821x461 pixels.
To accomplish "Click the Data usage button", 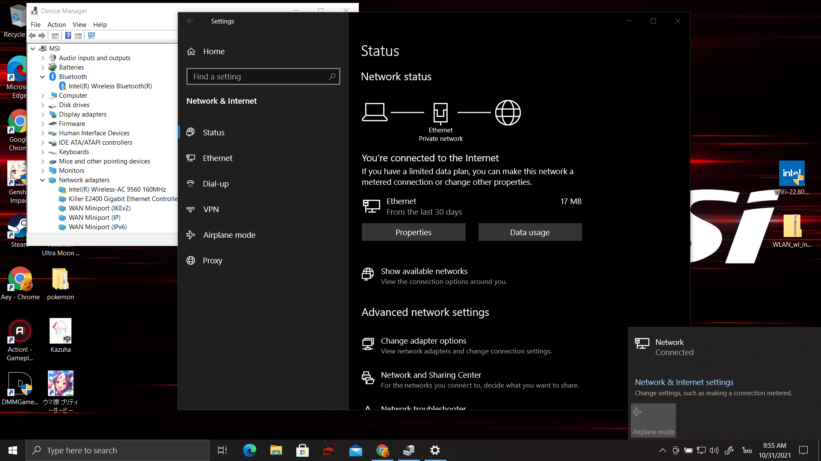I will point(529,232).
